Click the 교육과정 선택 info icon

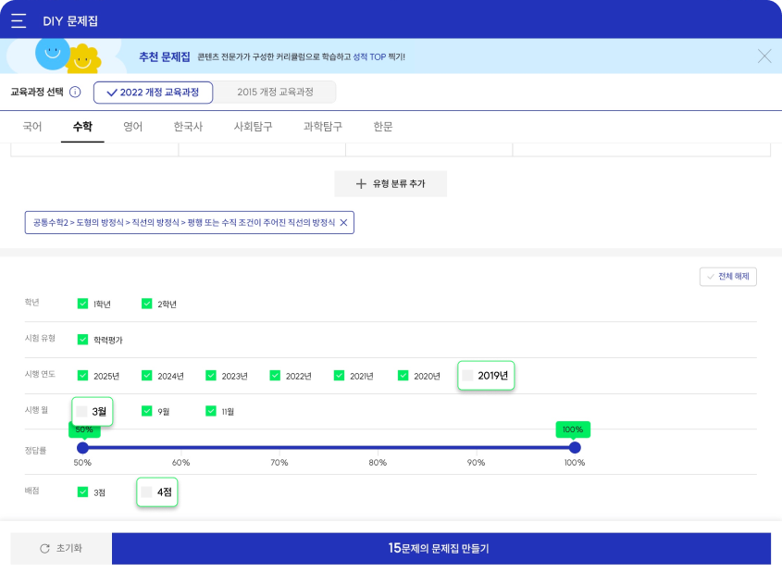point(75,93)
